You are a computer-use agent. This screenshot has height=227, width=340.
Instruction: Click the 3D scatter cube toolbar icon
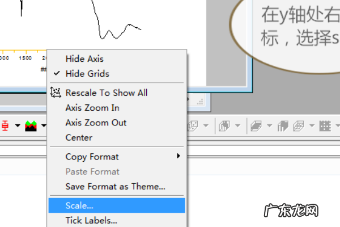(x=193, y=125)
